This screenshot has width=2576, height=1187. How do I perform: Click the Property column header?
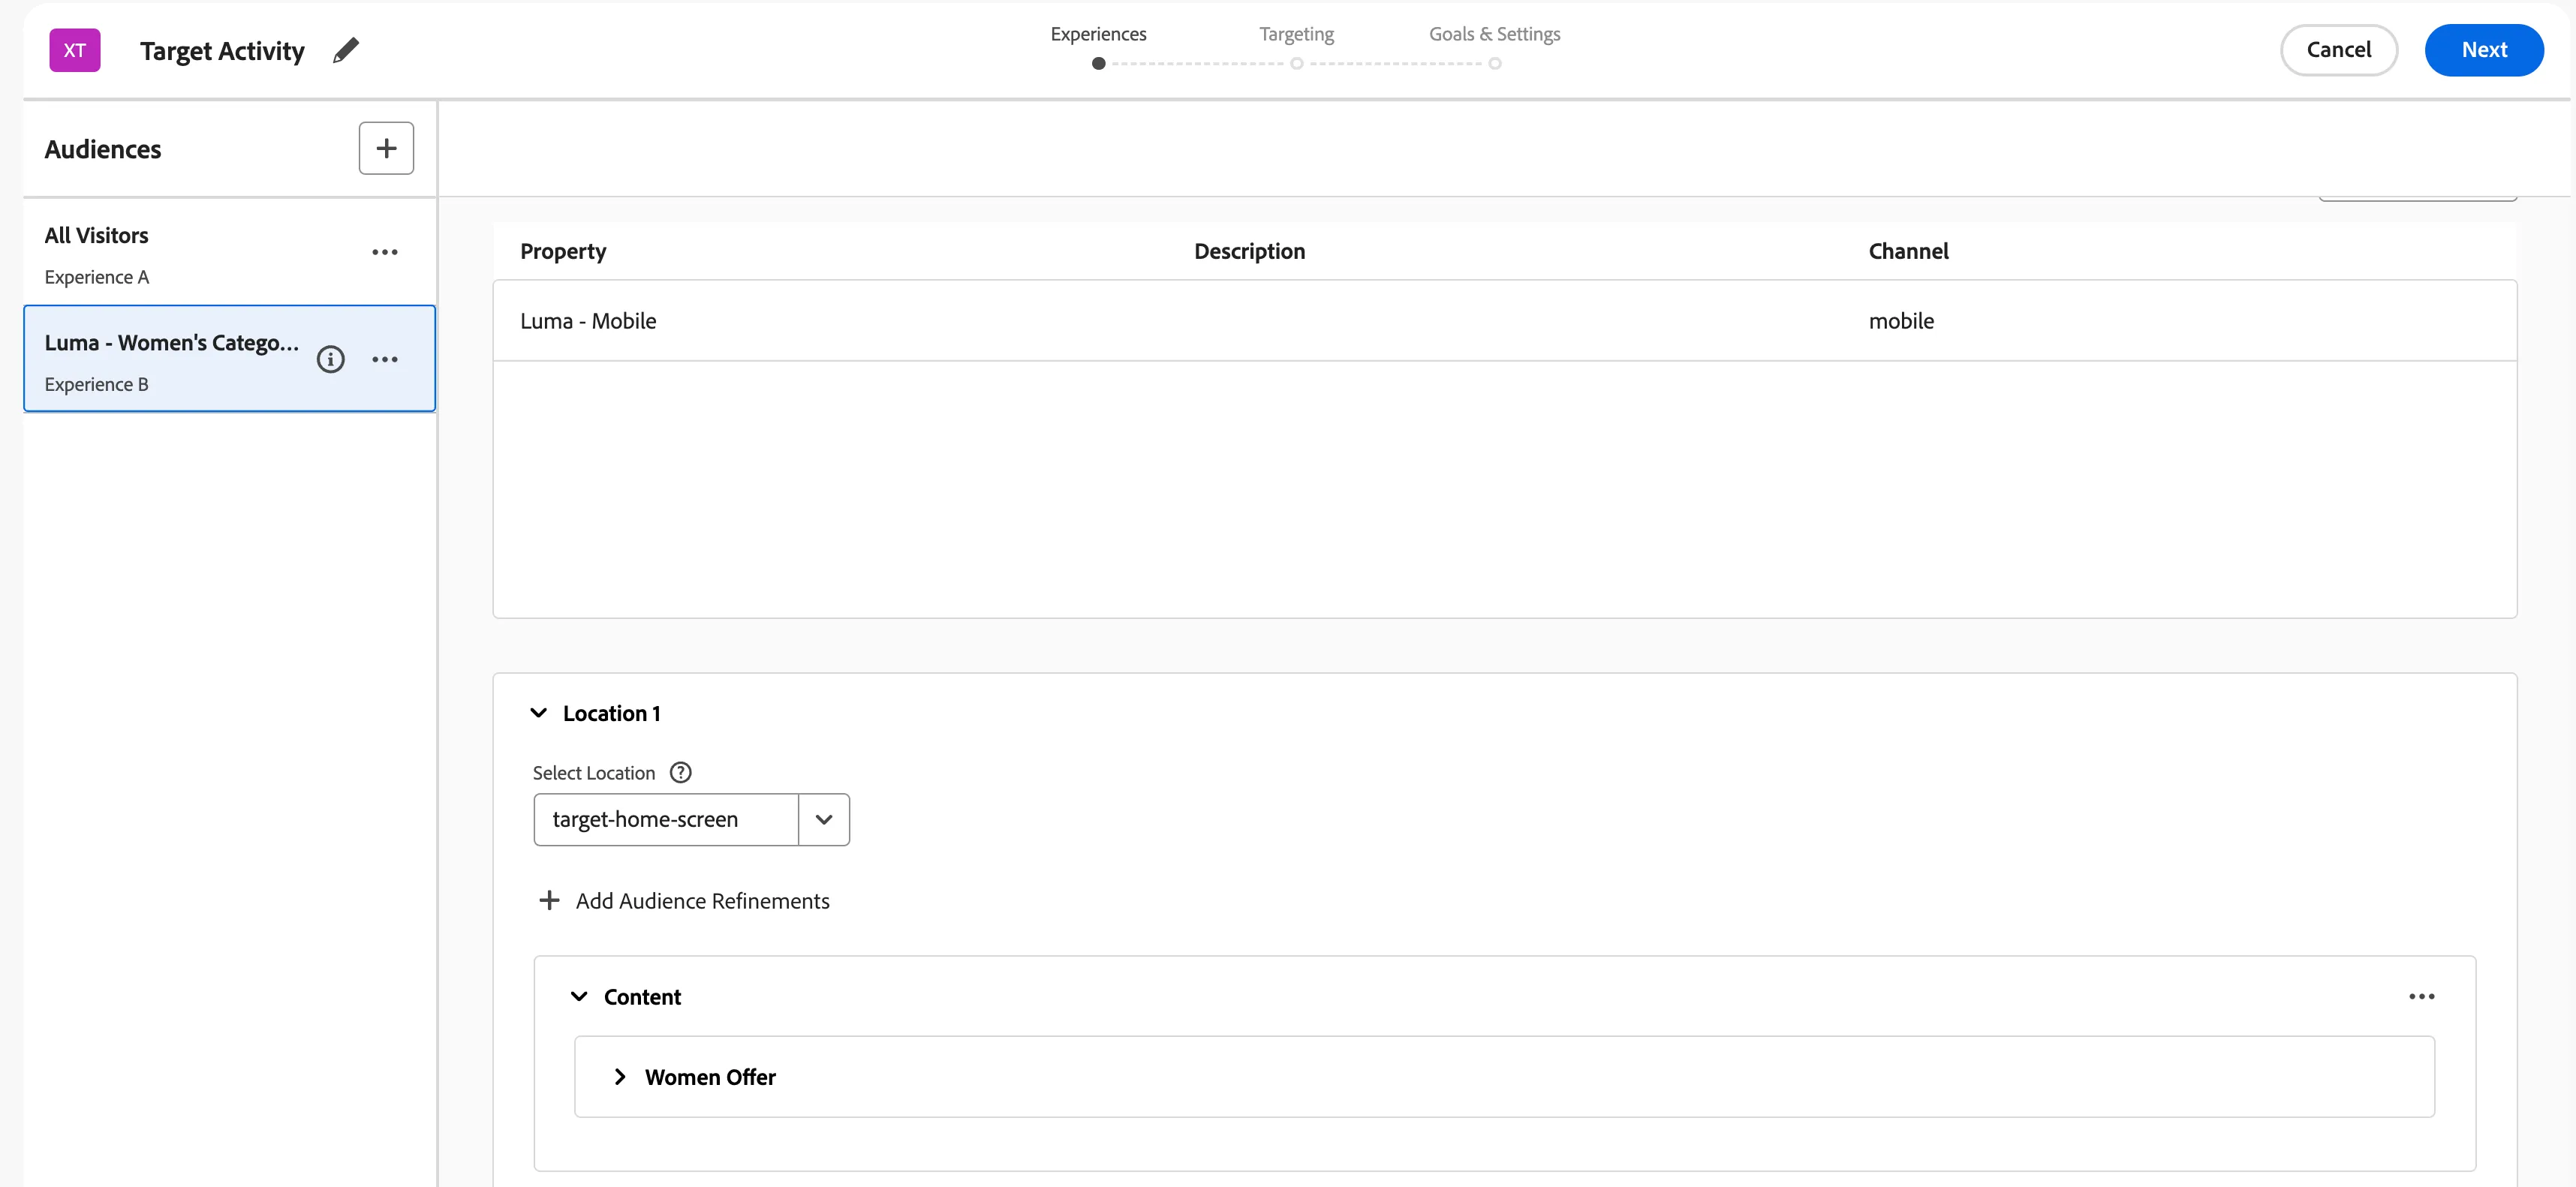tap(563, 251)
